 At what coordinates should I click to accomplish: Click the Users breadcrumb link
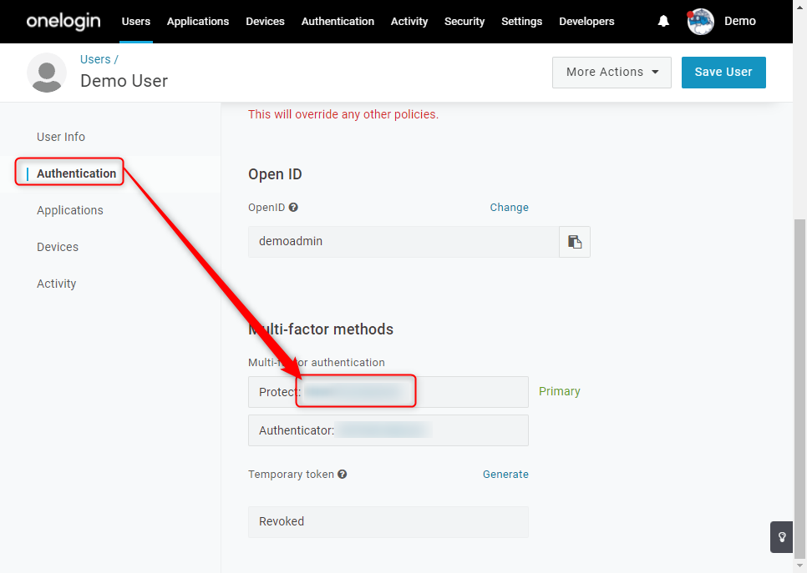tap(95, 59)
